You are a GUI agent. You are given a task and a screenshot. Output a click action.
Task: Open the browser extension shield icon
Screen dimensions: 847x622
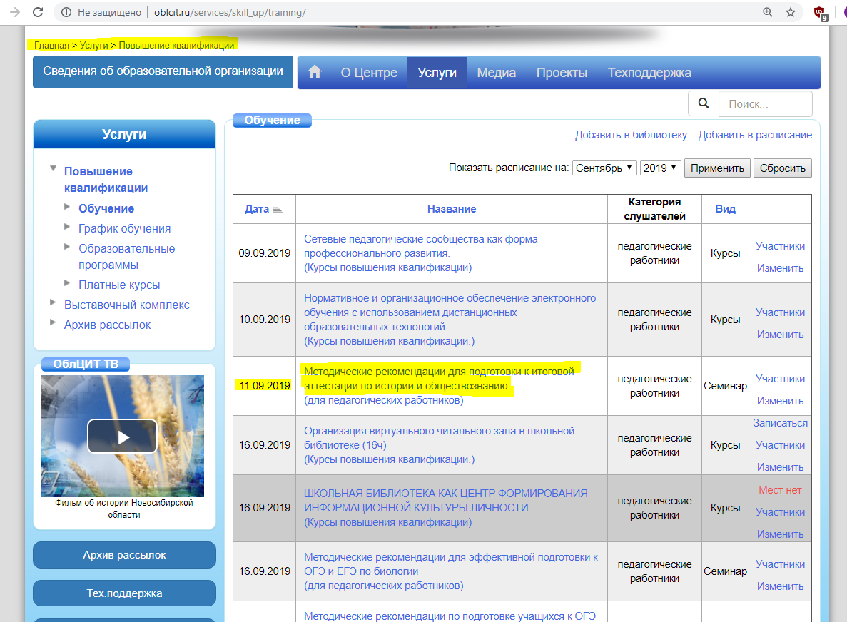820,12
